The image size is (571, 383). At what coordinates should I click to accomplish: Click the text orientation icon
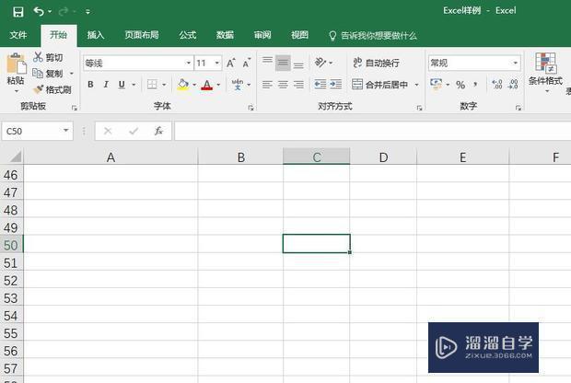click(x=320, y=63)
